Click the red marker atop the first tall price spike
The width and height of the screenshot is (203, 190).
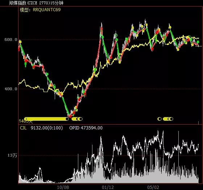tap(101, 29)
